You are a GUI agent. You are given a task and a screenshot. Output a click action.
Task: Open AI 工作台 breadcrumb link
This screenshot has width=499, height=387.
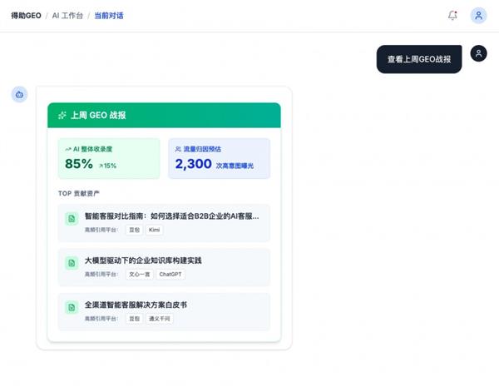[x=67, y=15]
